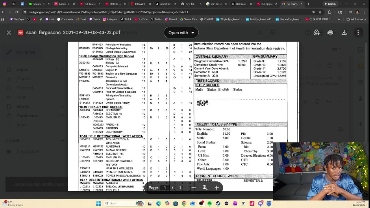Switch to the Airbnb tab

(x=64, y=4)
